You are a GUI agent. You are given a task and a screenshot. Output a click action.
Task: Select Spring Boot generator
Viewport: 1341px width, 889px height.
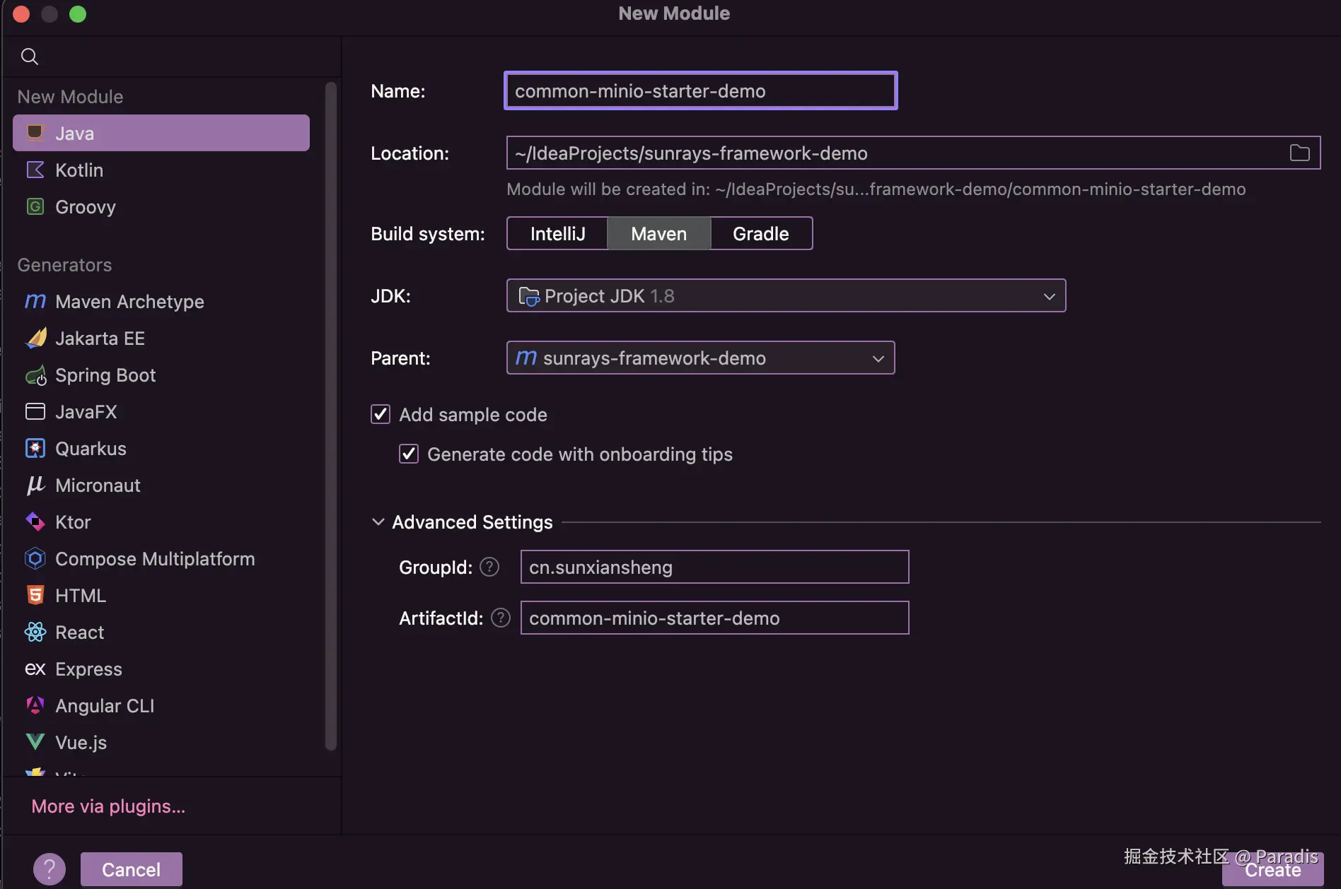[x=161, y=375]
